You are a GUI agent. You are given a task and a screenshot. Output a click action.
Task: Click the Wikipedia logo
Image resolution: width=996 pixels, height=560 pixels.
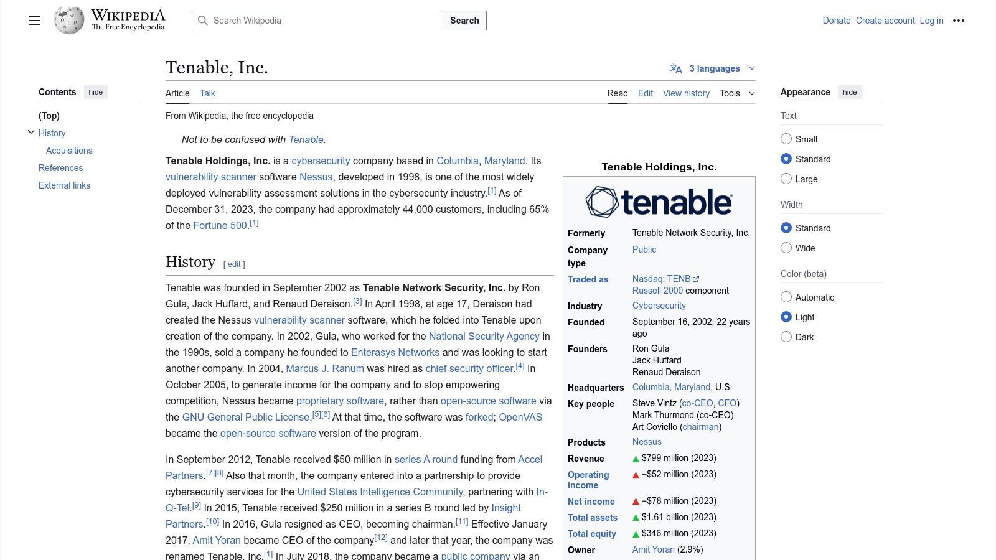pos(70,19)
